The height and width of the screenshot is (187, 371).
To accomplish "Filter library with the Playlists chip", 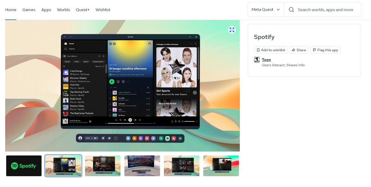I will click(67, 62).
